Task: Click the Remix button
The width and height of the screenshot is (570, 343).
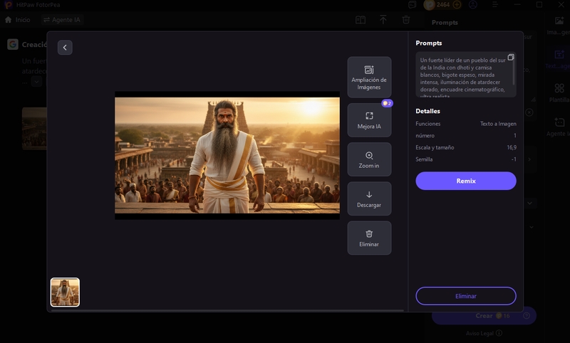Action: coord(466,181)
